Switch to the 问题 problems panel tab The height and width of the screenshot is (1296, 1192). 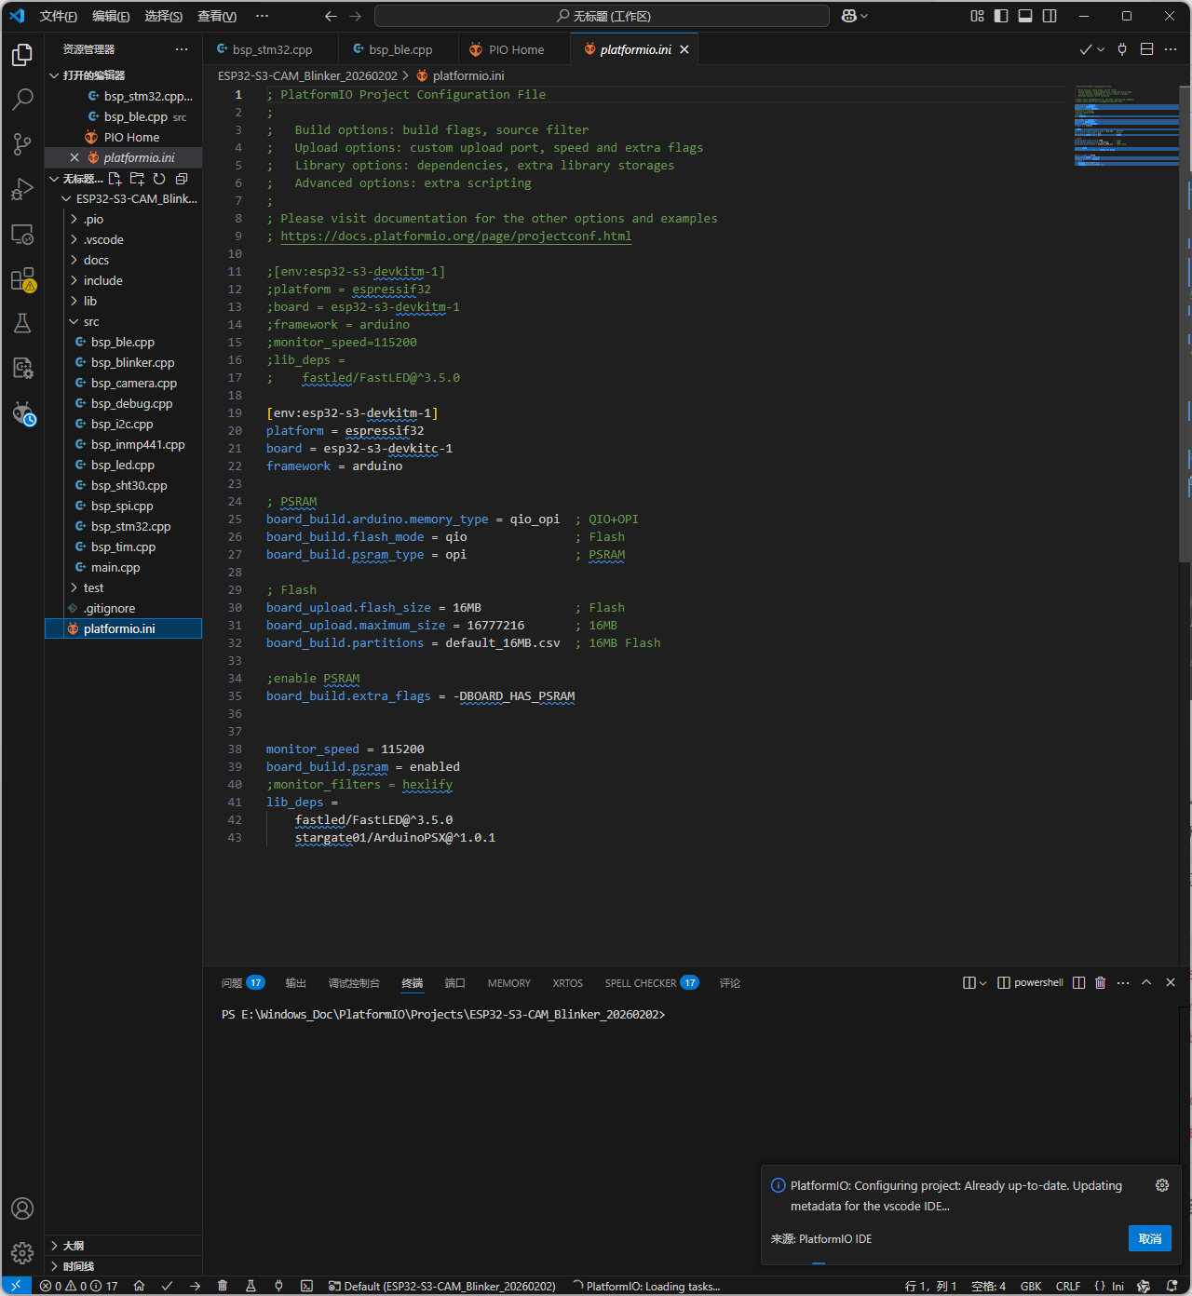click(242, 982)
